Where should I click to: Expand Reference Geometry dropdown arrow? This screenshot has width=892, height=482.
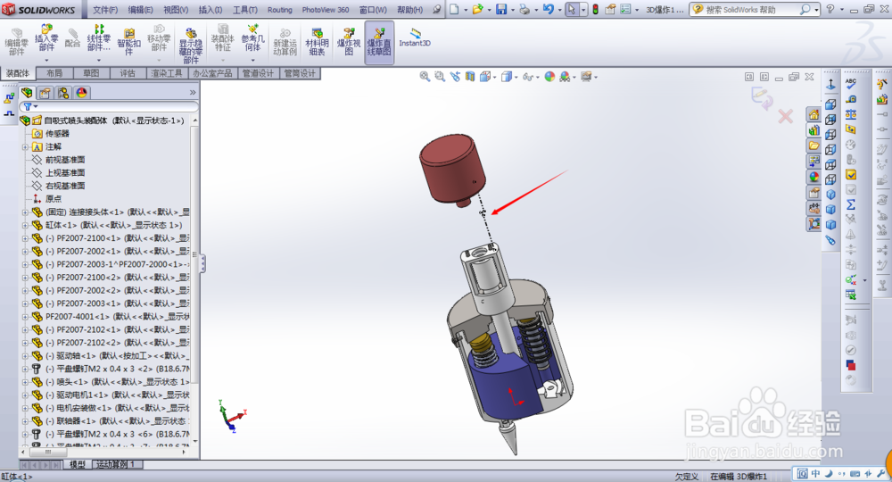(252, 61)
